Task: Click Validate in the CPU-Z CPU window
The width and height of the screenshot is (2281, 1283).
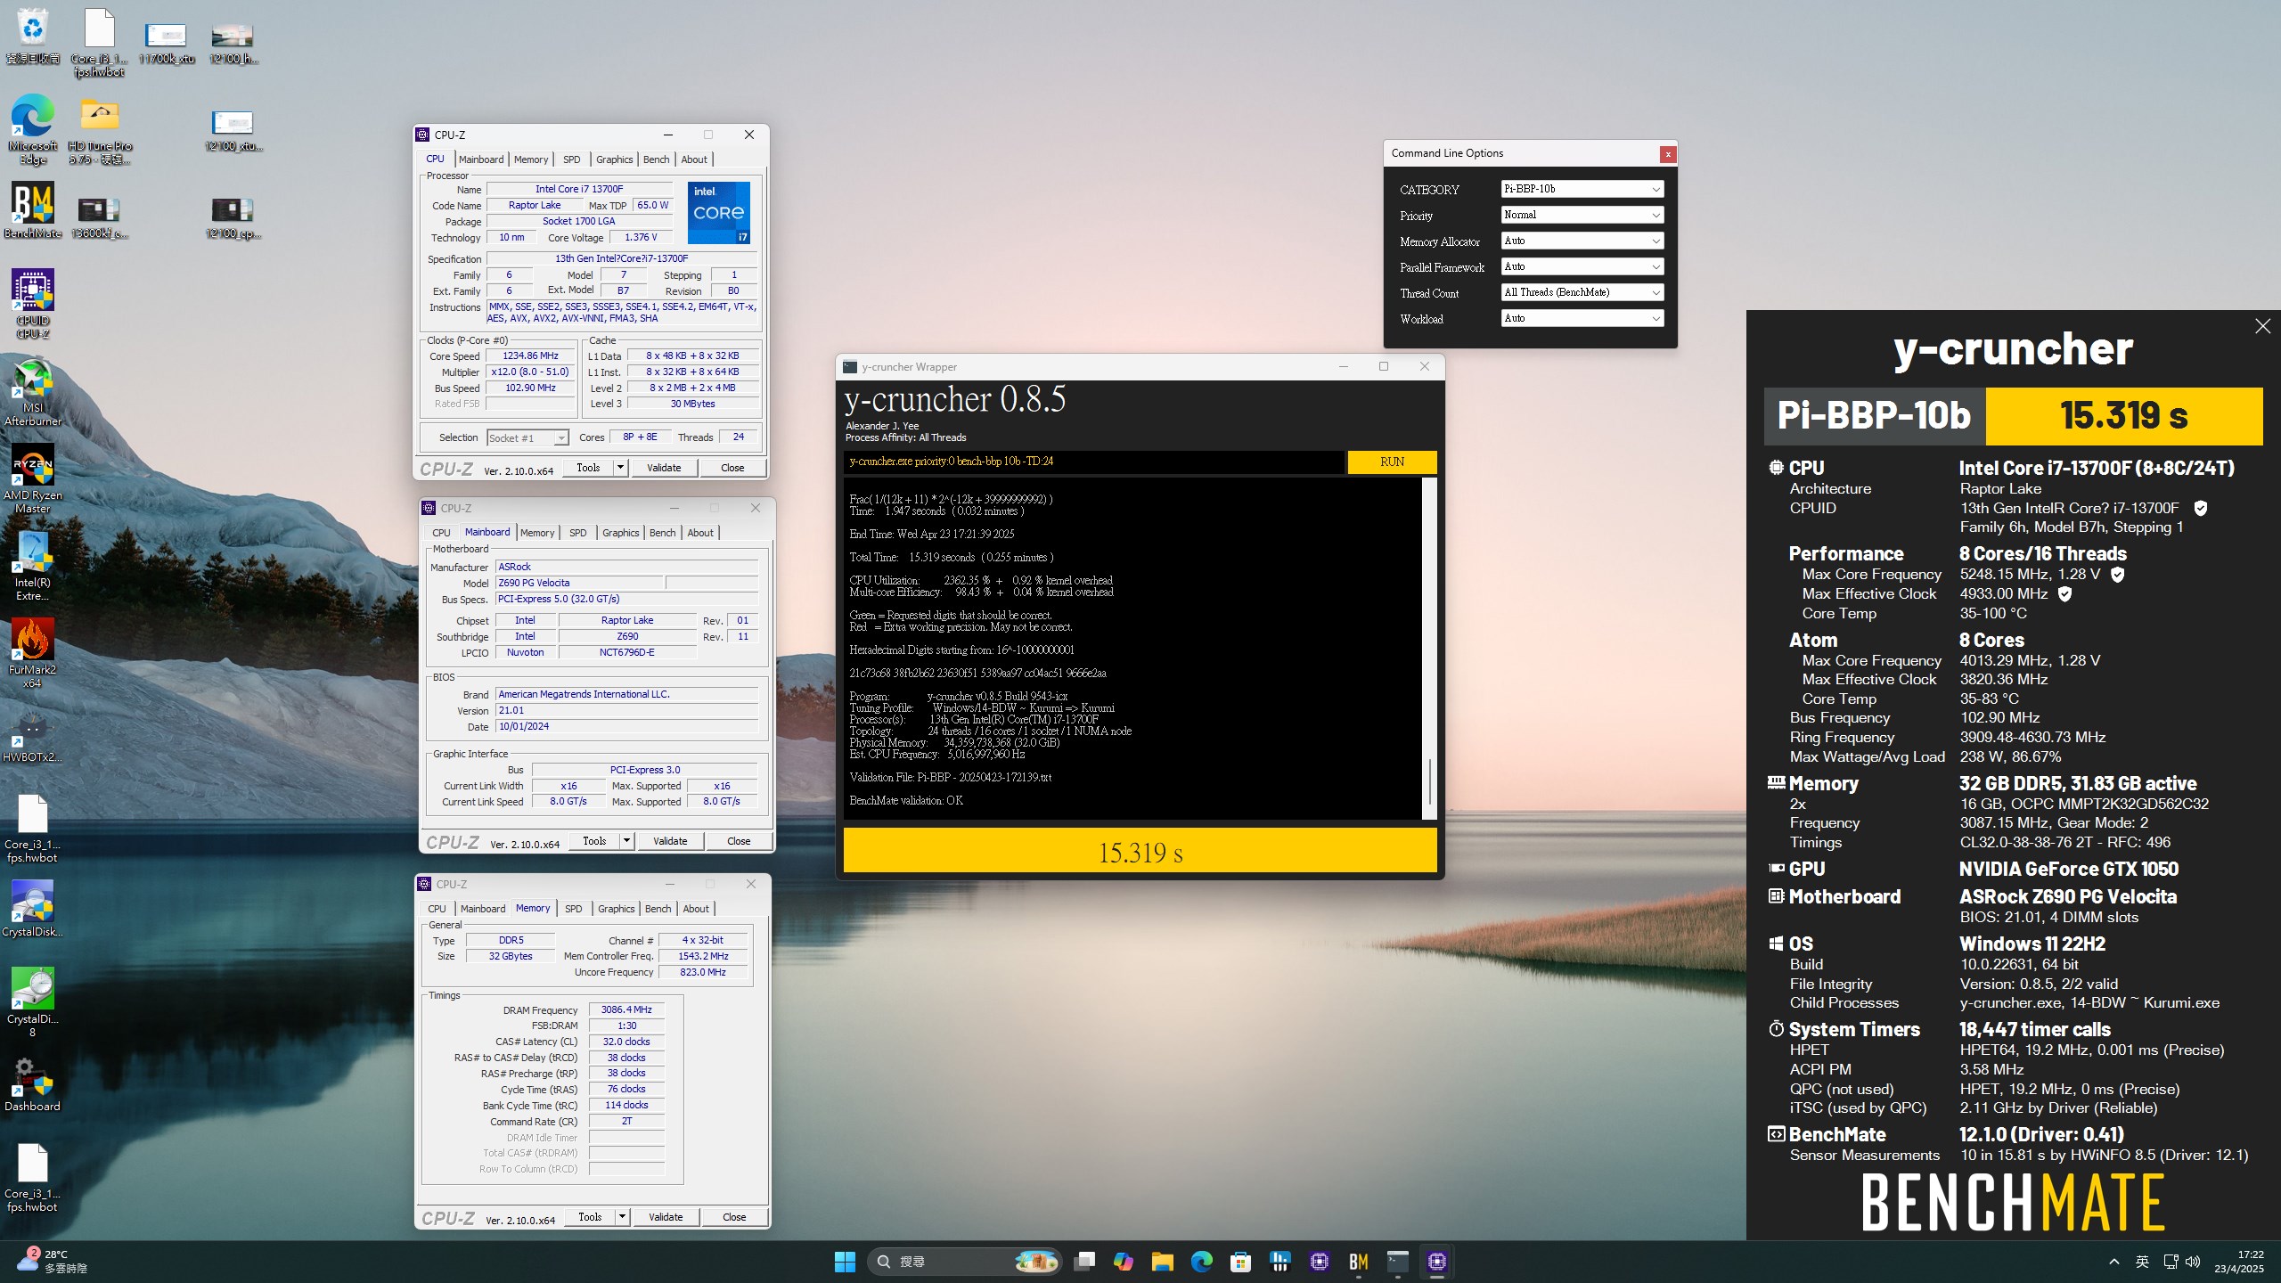Action: 664,468
